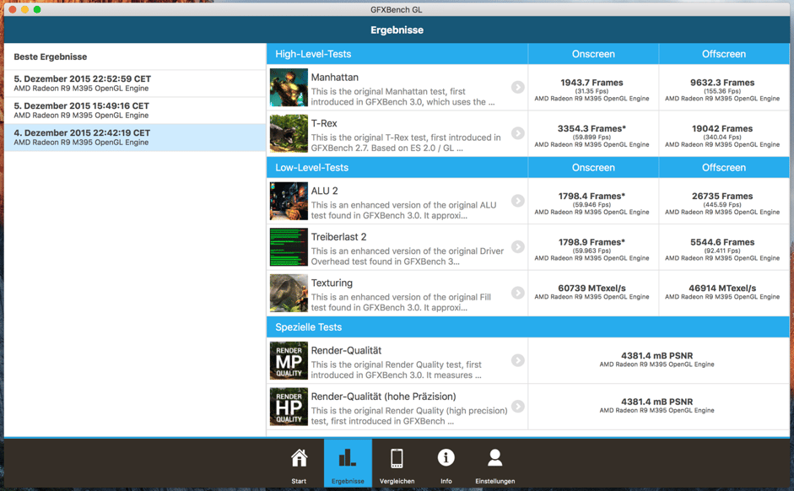Click the T-Rex test thumbnail
The image size is (794, 491).
point(289,133)
